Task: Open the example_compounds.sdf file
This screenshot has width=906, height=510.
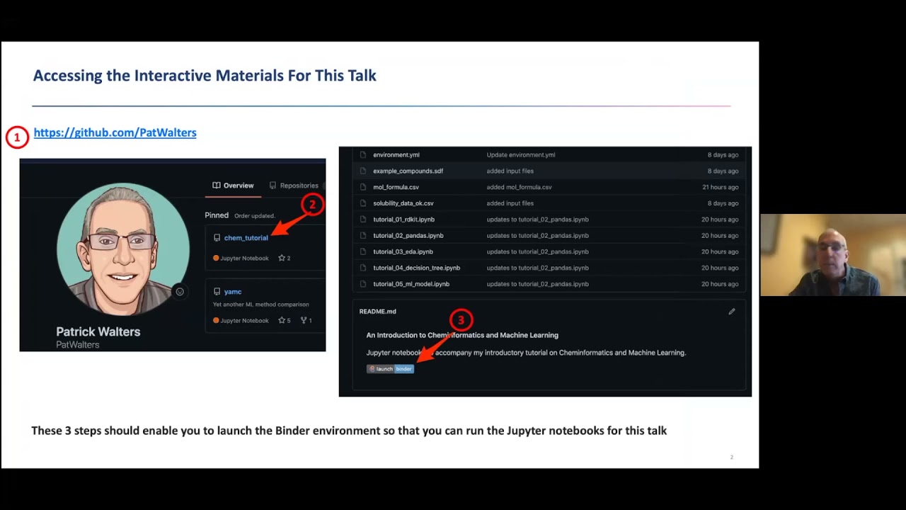Action: (x=408, y=171)
